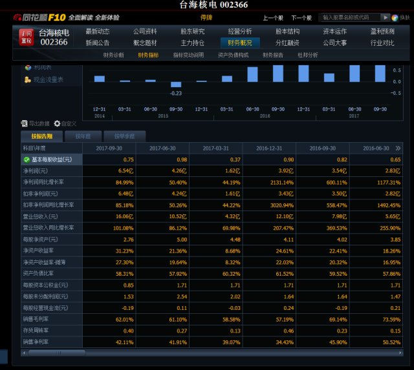The image size is (414, 370).
Task: Open 股东研究 menu item
Action: [x=193, y=32]
